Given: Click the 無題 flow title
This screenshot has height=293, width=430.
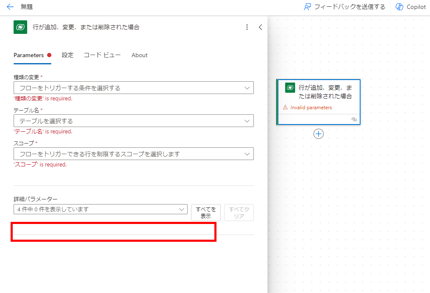Looking at the screenshot, I should pos(27,7).
